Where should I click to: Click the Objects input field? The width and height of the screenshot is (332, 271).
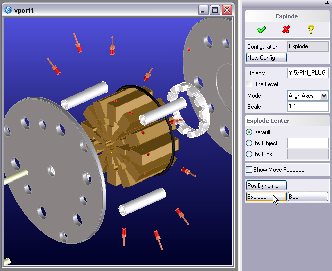(x=307, y=73)
